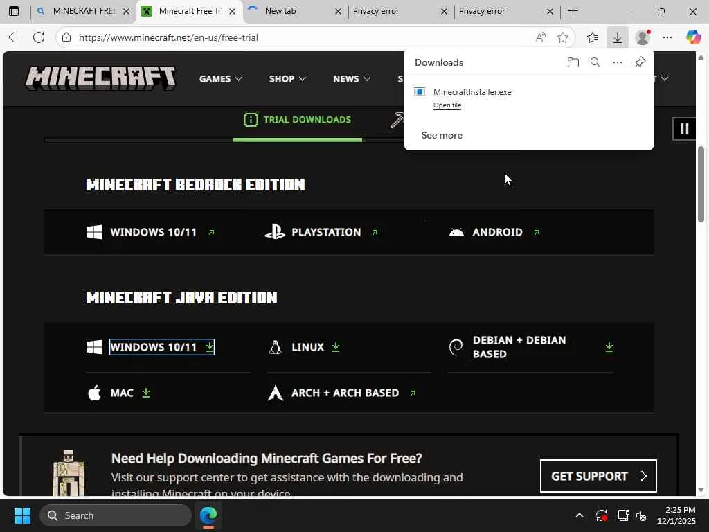
Task: Toggle the Downloads toolbar button
Action: 617,37
